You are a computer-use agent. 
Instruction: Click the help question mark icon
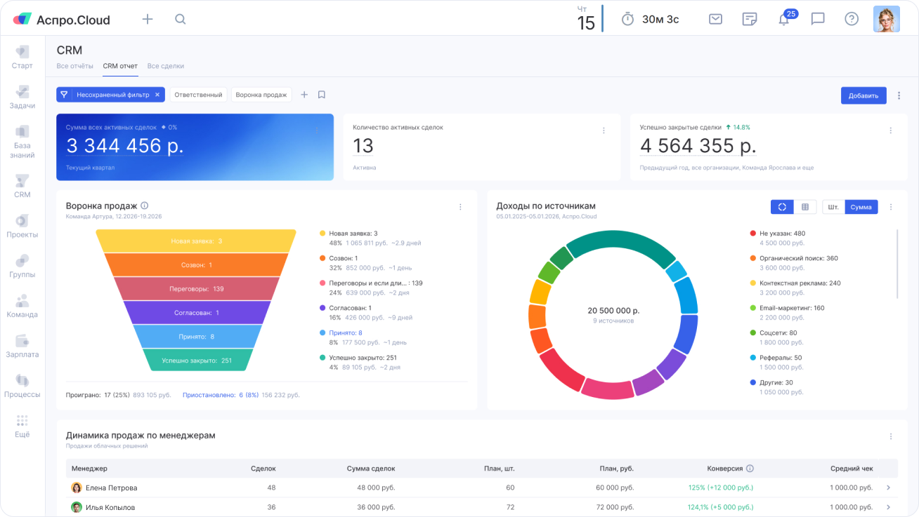point(852,19)
